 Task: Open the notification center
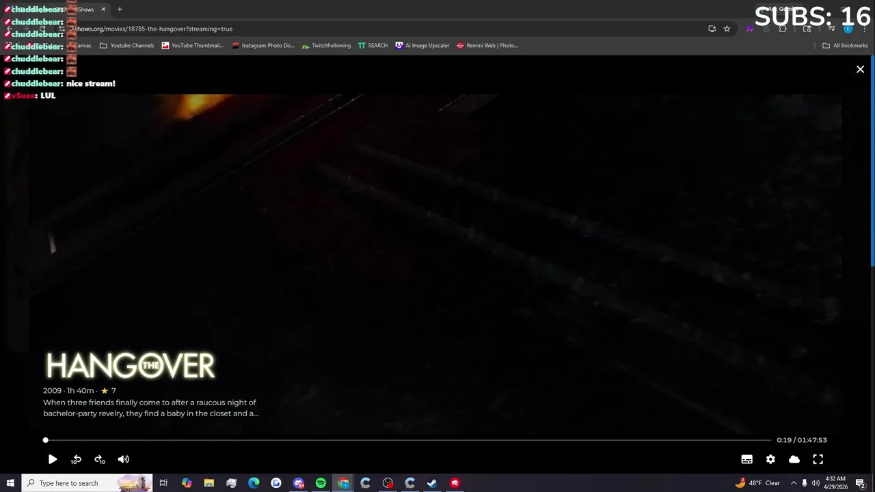click(860, 483)
